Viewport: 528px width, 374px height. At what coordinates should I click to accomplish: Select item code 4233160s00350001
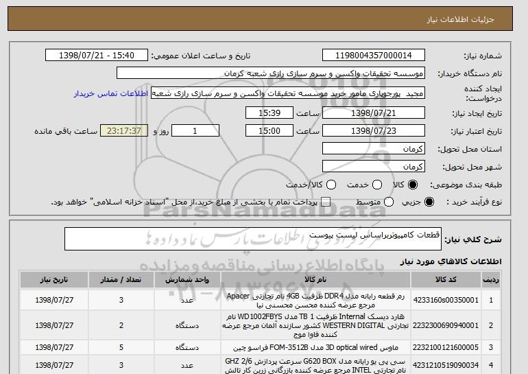click(446, 300)
